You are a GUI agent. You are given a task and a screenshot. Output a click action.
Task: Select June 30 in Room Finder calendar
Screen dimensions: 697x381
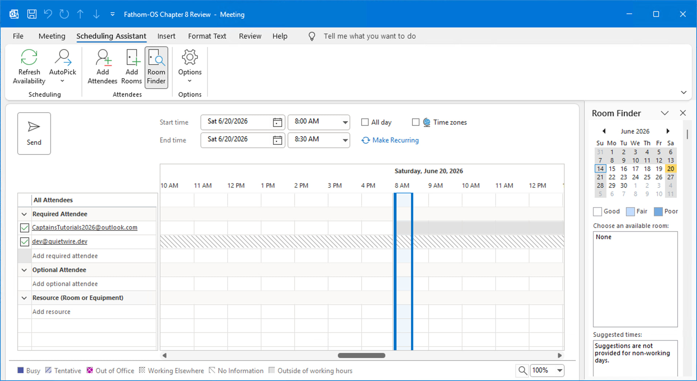624,186
